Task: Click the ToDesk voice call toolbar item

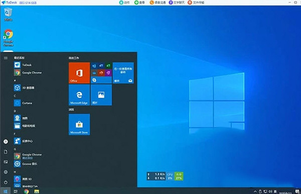Action: click(158, 3)
